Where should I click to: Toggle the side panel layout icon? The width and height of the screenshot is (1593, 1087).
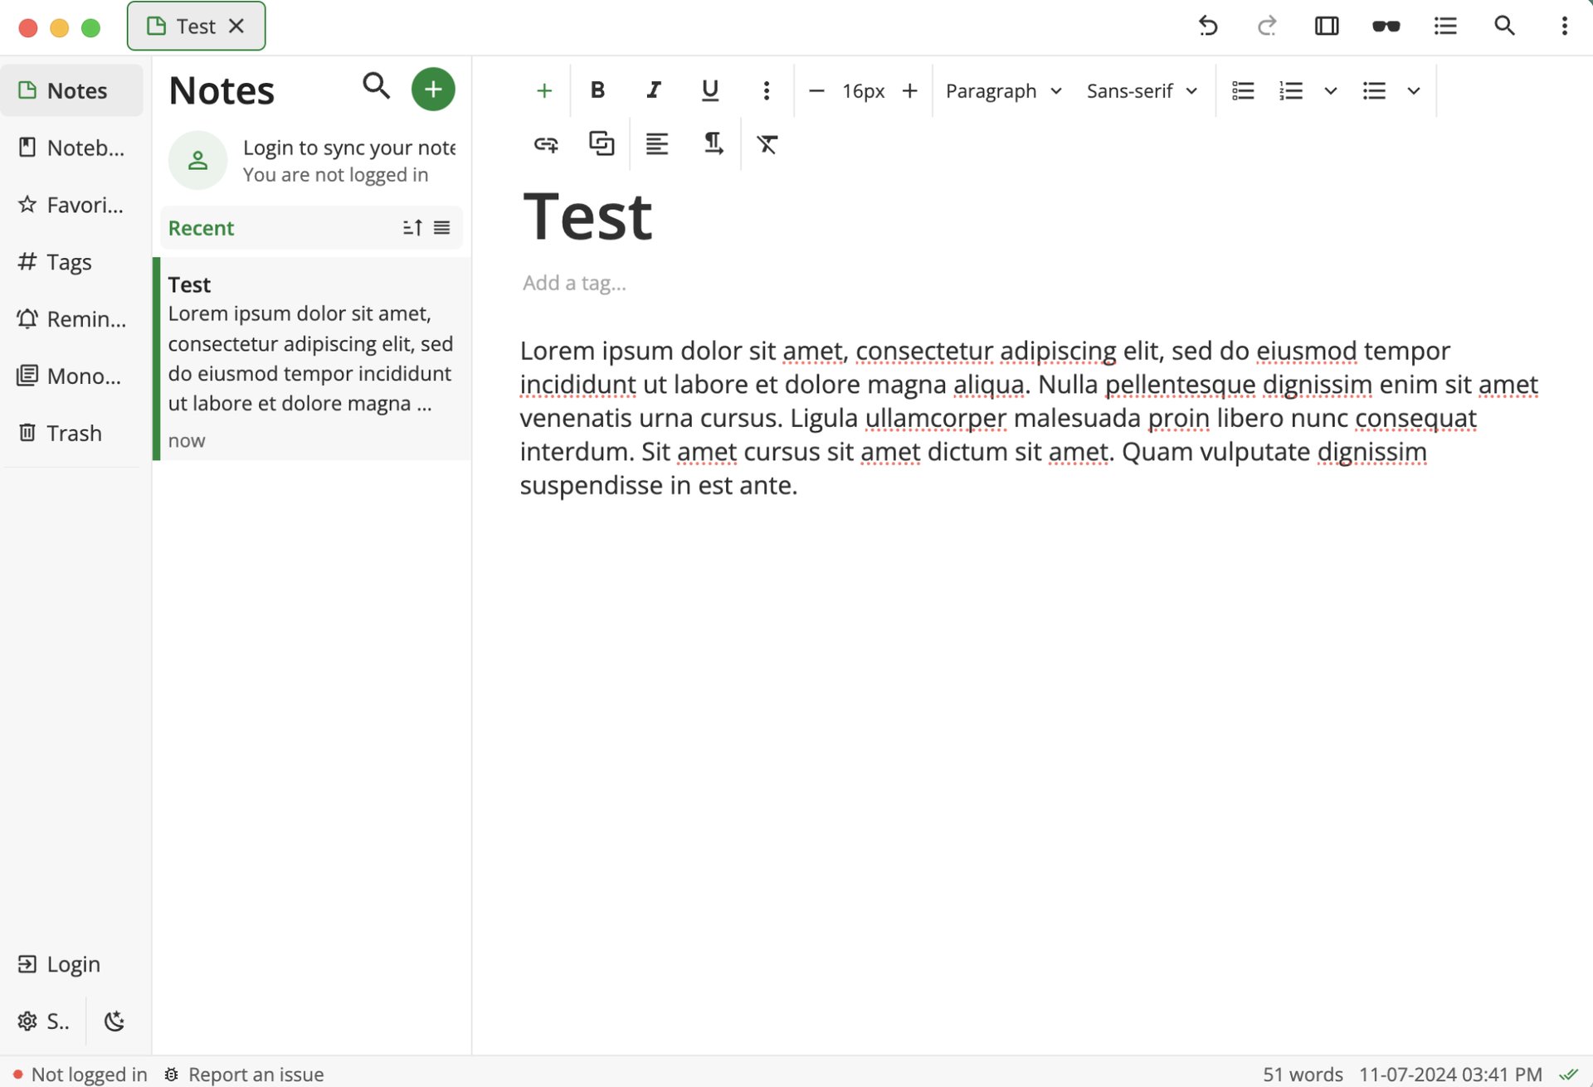1327,27
